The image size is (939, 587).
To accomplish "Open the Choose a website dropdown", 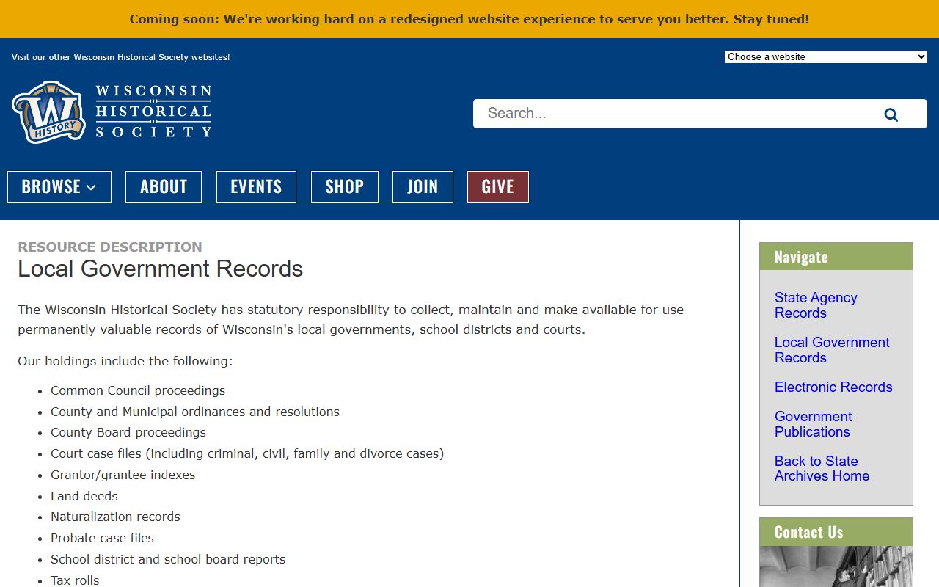I will (x=826, y=56).
